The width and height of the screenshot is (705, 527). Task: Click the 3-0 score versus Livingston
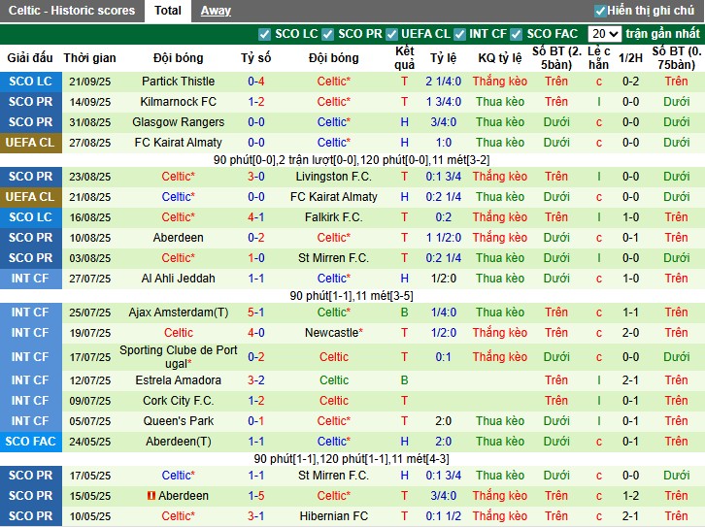255,177
